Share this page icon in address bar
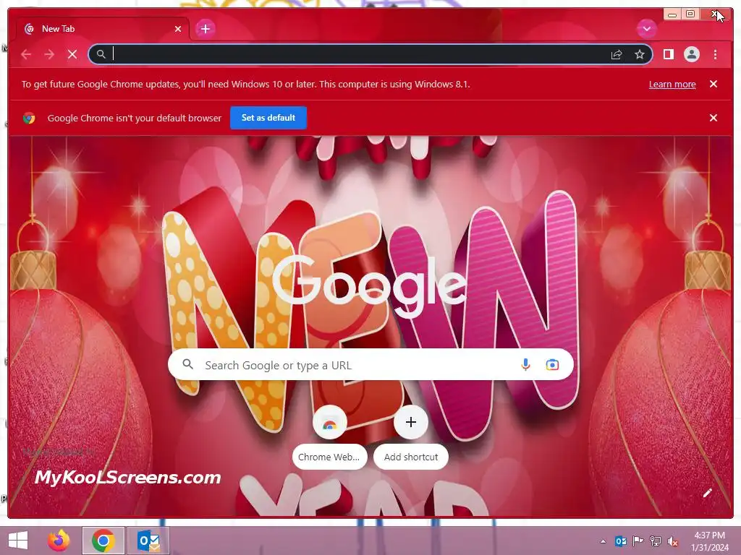The width and height of the screenshot is (741, 555). pyautogui.click(x=617, y=54)
